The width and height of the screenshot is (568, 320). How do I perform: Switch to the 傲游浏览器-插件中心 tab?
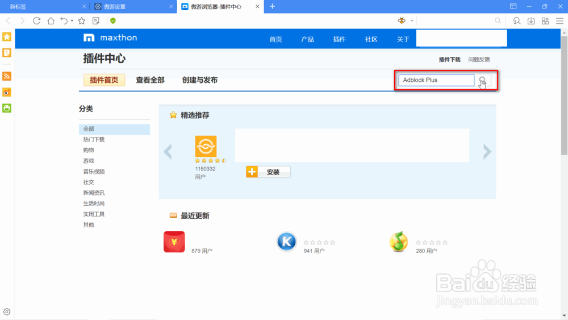(220, 6)
